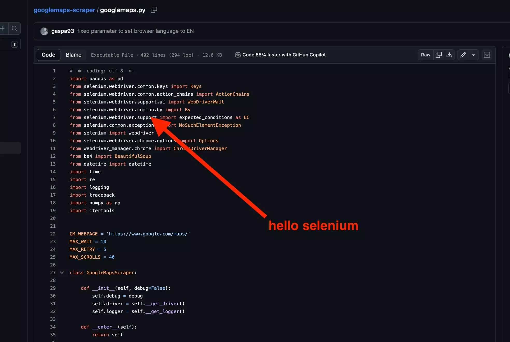Click the search magnifier icon in sidebar
The height and width of the screenshot is (342, 510).
15,28
